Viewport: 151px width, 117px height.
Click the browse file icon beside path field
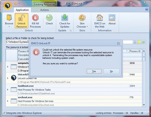coord(135,42)
